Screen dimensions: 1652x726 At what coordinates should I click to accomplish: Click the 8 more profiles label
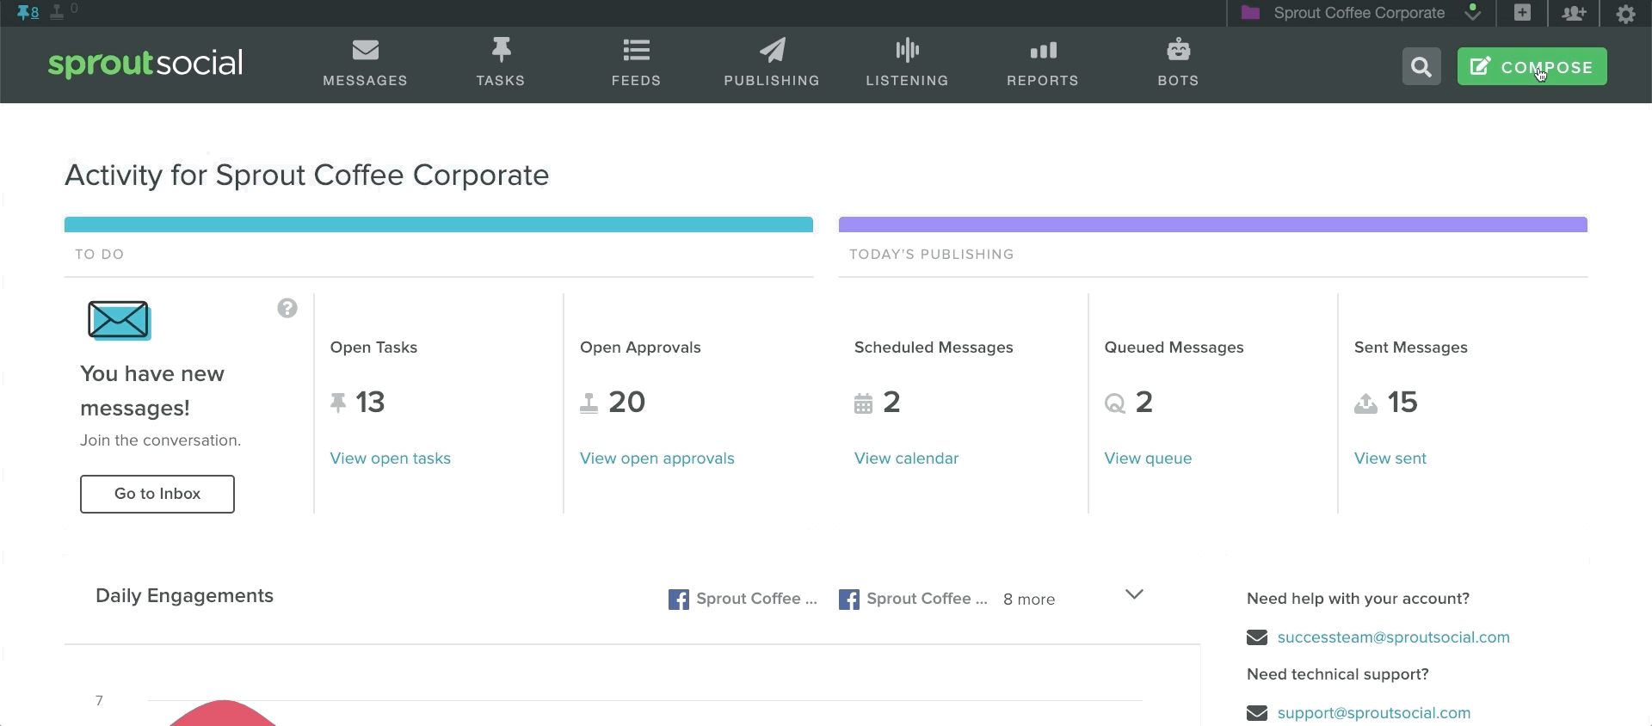click(1029, 600)
